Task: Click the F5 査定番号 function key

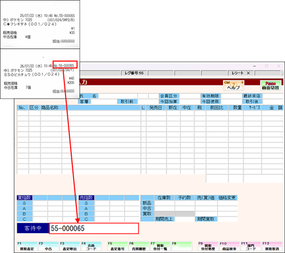Action: tap(117, 246)
